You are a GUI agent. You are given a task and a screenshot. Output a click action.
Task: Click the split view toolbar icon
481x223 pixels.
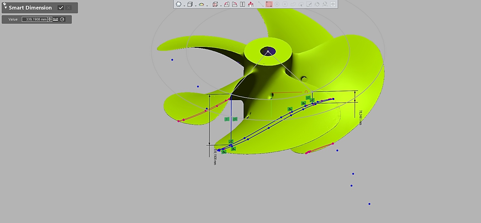[243, 4]
